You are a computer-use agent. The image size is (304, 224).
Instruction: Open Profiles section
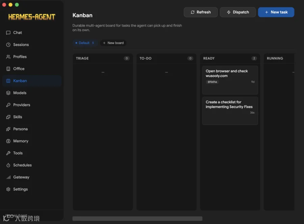(32, 57)
